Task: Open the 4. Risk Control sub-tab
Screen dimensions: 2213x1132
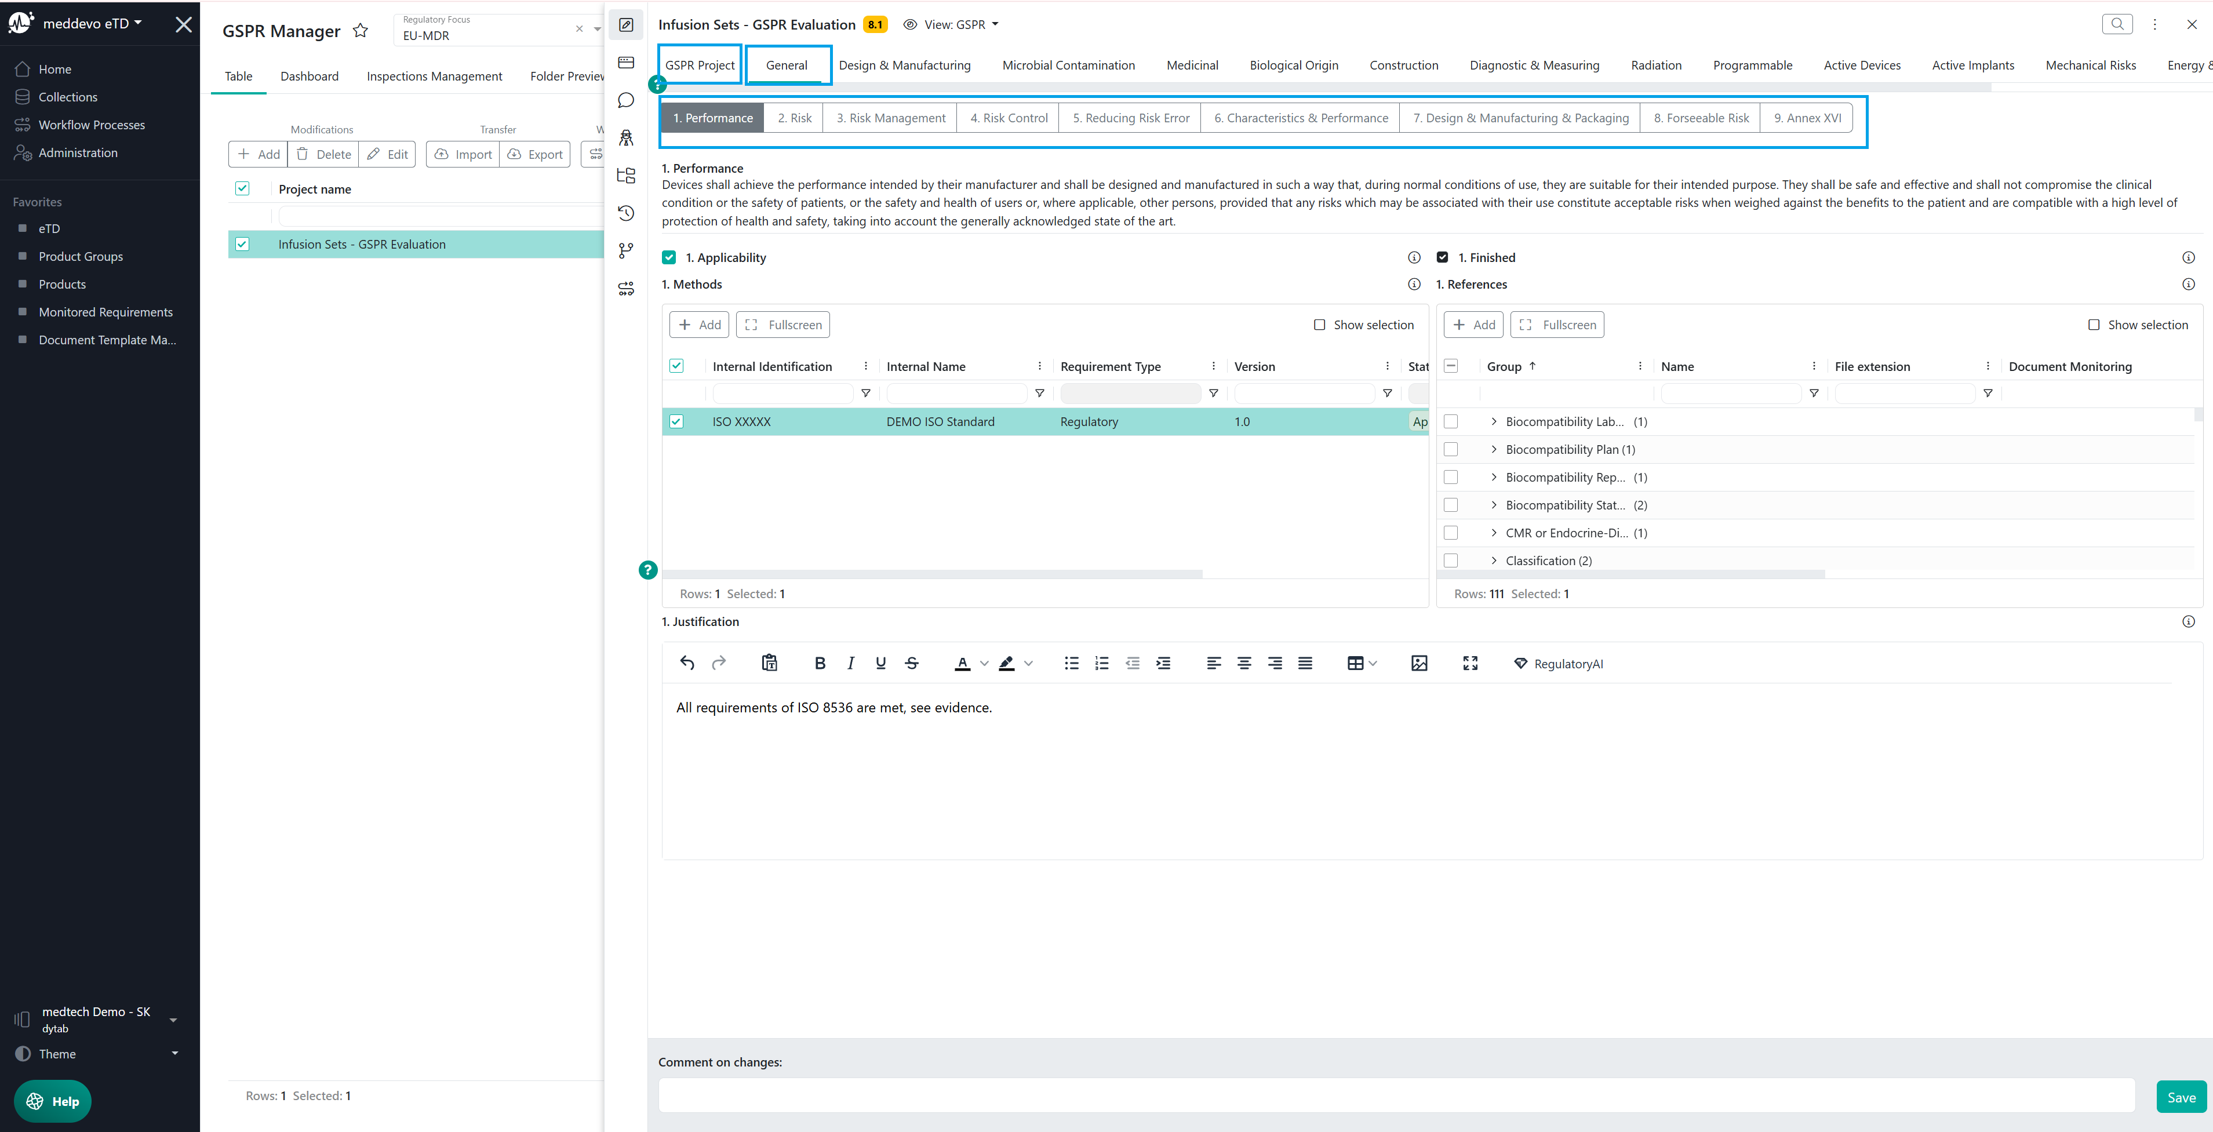Action: click(x=1009, y=118)
